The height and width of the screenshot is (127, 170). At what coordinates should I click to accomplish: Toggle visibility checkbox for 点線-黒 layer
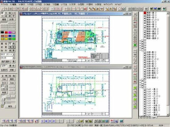(145, 52)
